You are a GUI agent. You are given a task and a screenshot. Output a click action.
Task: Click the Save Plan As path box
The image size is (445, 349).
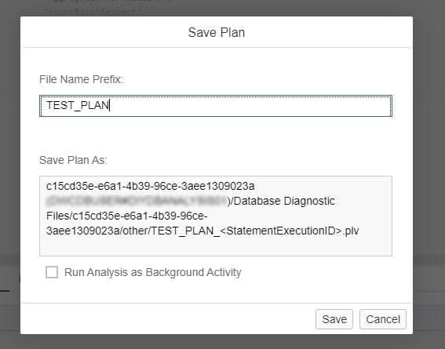coord(216,216)
